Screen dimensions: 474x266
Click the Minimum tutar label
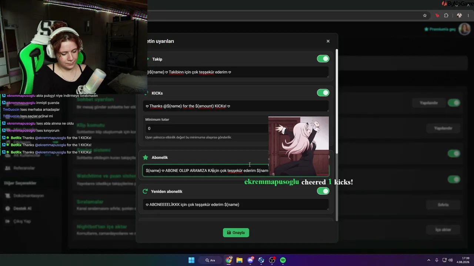pos(157,119)
